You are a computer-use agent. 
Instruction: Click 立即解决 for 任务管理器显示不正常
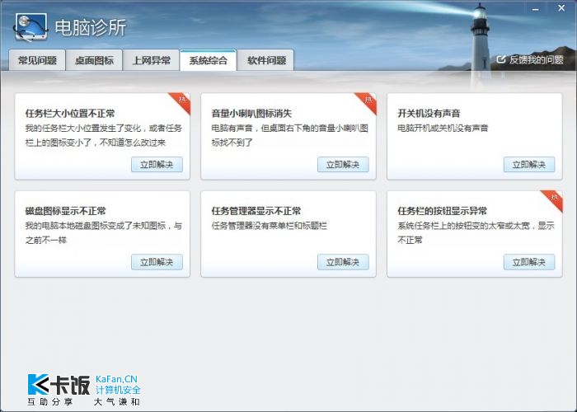pos(343,262)
